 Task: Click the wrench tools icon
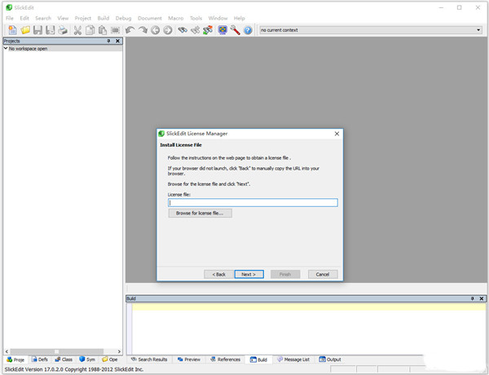(236, 30)
